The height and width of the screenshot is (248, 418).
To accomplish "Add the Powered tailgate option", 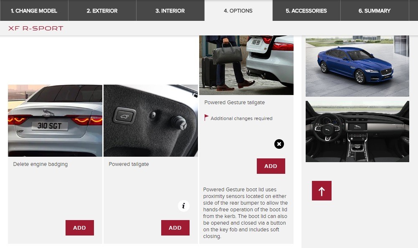I will click(x=175, y=228).
